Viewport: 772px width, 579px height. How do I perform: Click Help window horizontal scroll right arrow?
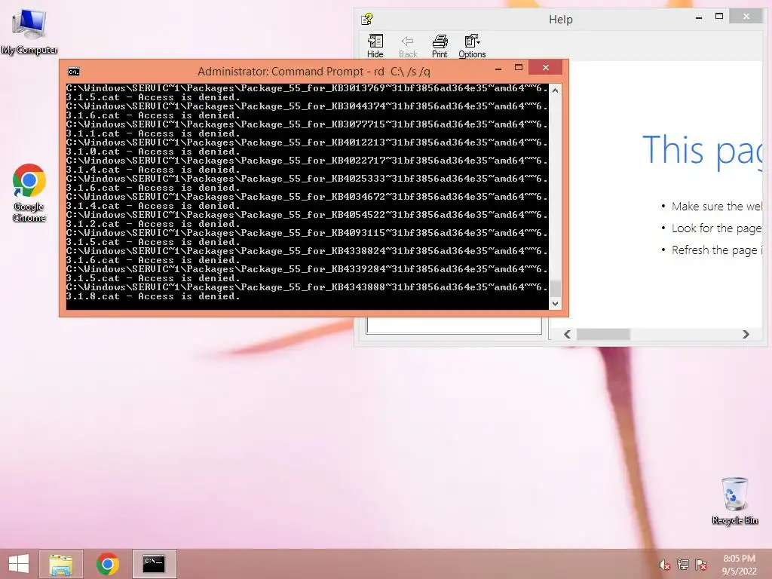746,334
